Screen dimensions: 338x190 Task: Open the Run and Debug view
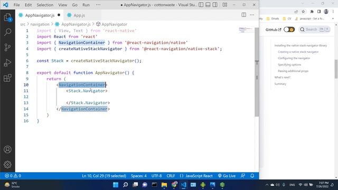[7, 63]
